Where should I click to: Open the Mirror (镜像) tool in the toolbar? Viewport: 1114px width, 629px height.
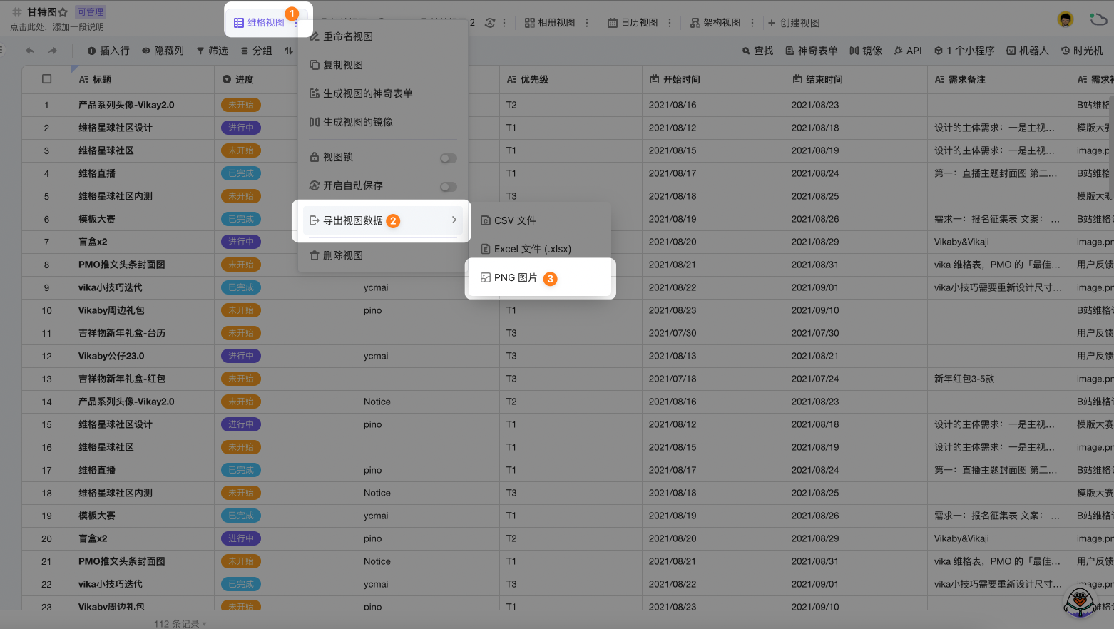866,51
